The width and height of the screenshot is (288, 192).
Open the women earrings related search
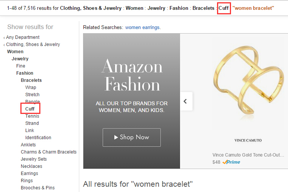point(142,28)
